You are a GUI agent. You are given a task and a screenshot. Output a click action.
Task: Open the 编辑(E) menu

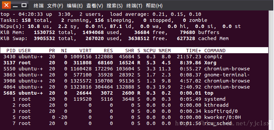click(75, 6)
